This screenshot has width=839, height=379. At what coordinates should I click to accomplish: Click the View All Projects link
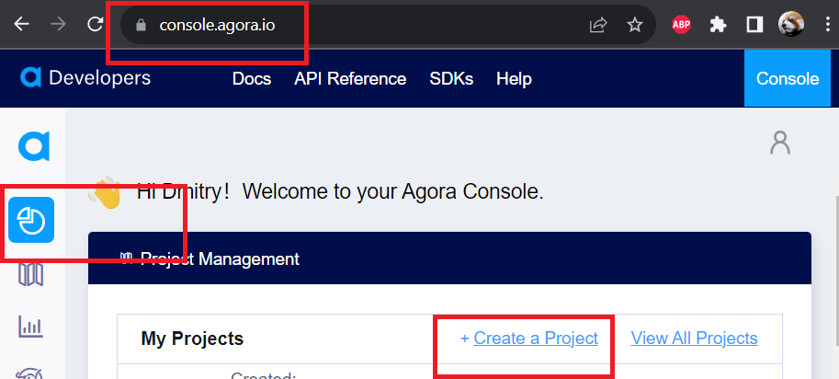pos(694,339)
